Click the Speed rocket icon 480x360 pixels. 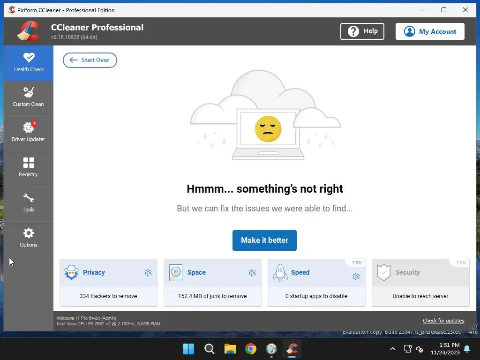coord(280,273)
